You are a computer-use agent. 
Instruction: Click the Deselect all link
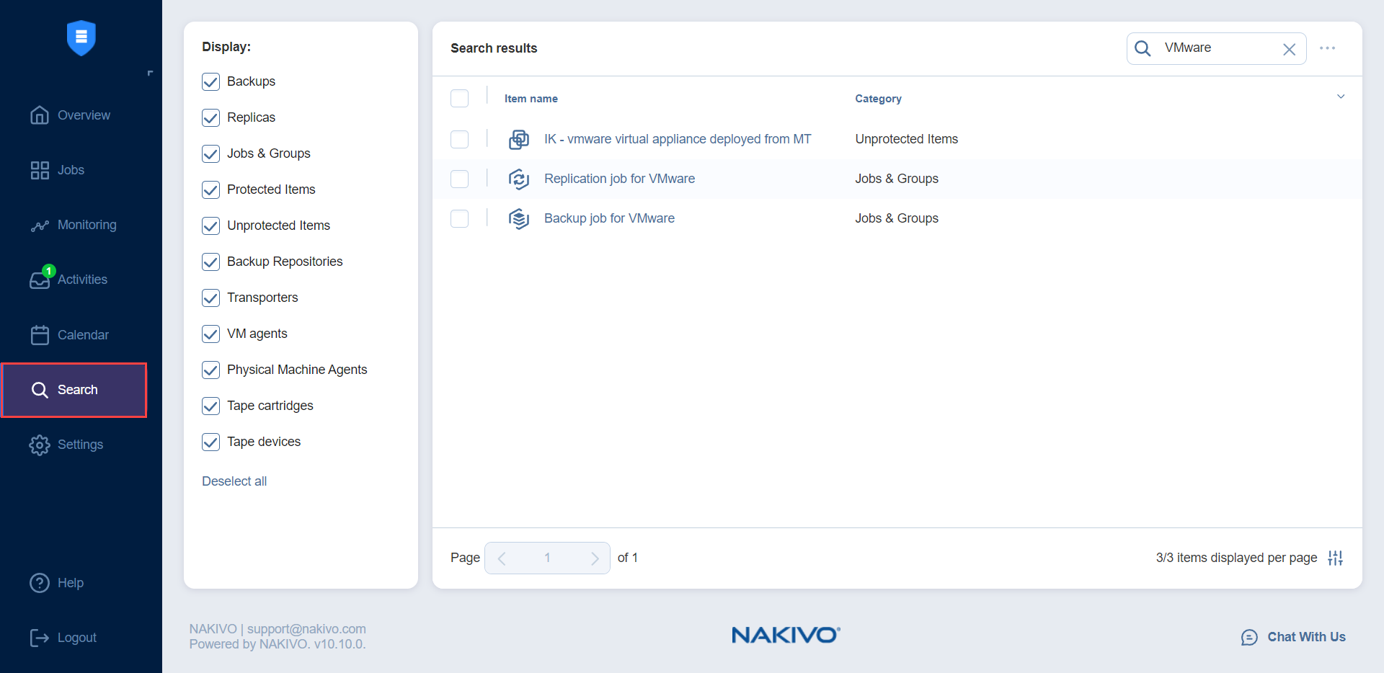[234, 481]
